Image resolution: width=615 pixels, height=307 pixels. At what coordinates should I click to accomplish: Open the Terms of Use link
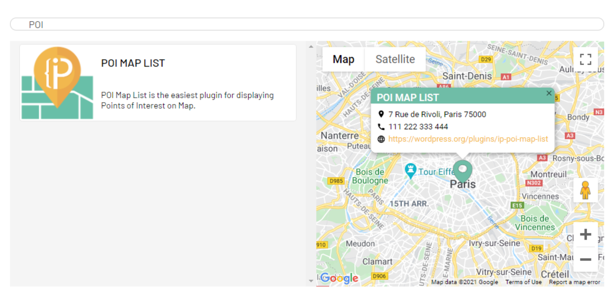524,282
